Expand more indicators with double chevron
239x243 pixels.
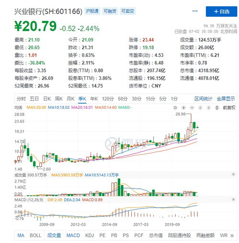232,235
